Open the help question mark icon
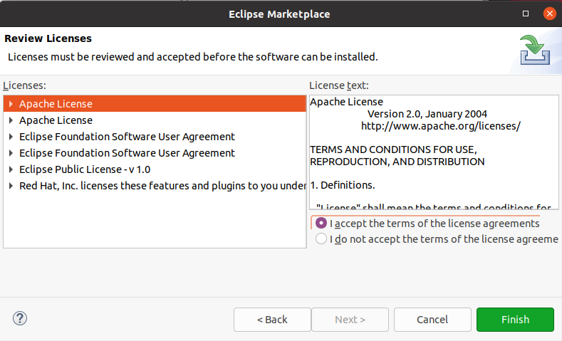562x341 pixels. coord(20,319)
